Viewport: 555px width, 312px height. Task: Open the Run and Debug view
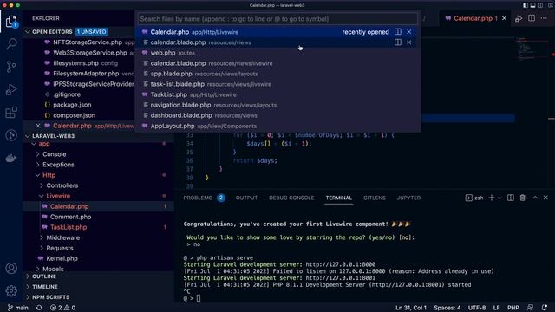[11, 89]
